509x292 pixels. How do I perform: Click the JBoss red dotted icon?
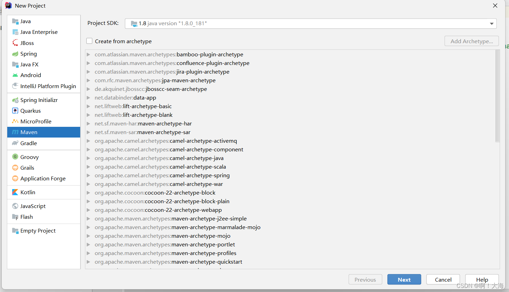point(15,43)
